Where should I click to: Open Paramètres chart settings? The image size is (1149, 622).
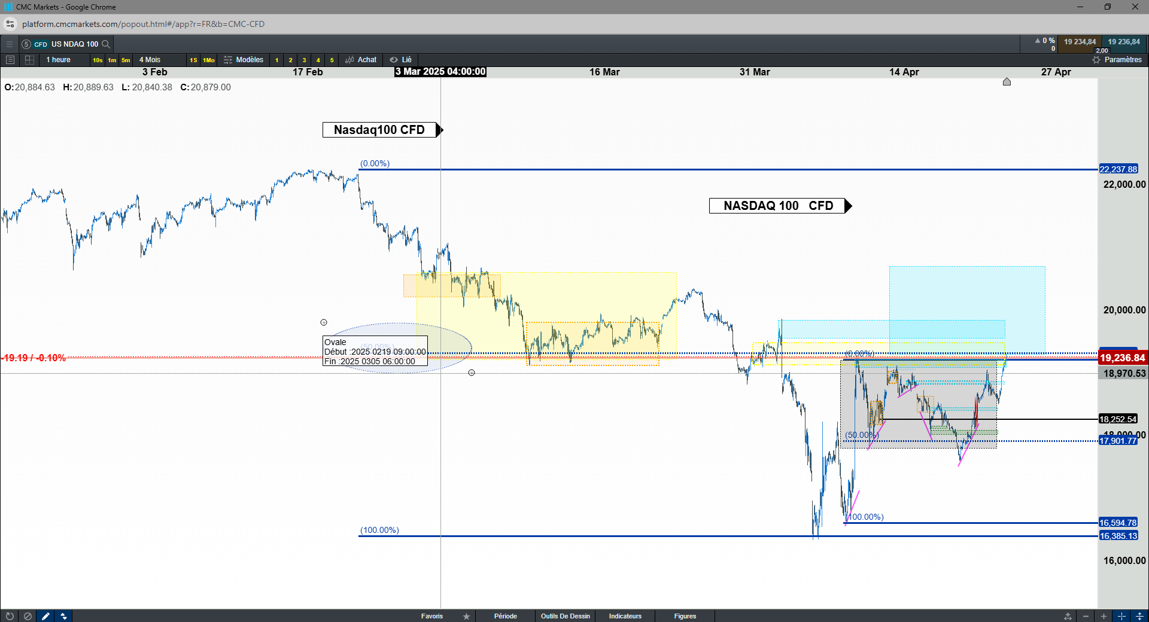coord(1117,60)
